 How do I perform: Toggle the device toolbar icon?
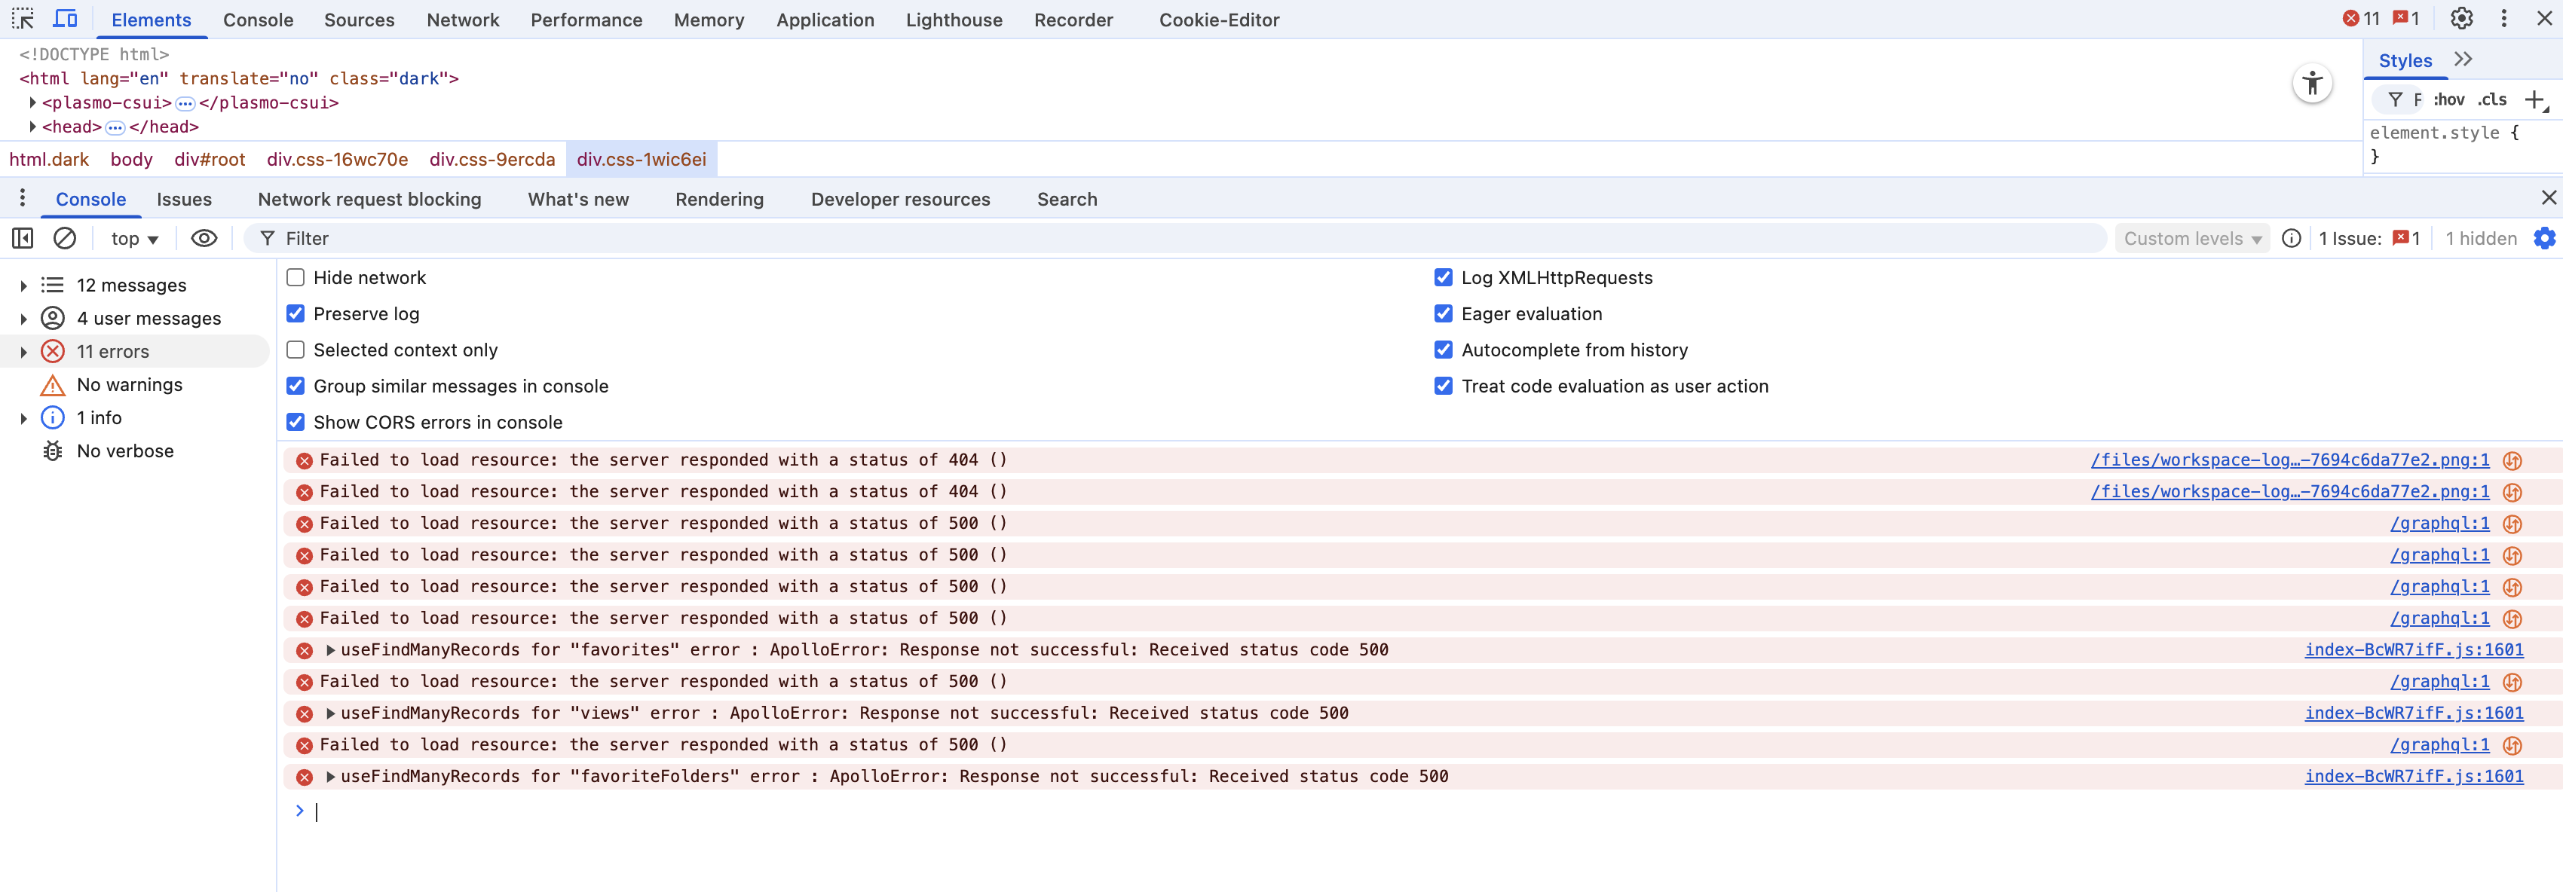coord(66,19)
